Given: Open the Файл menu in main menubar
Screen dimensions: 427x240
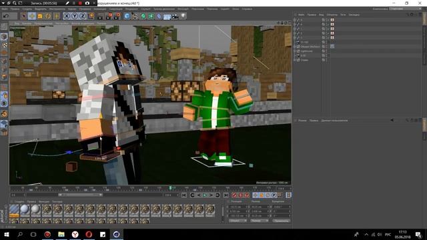Looking at the screenshot, I should 5,9.
